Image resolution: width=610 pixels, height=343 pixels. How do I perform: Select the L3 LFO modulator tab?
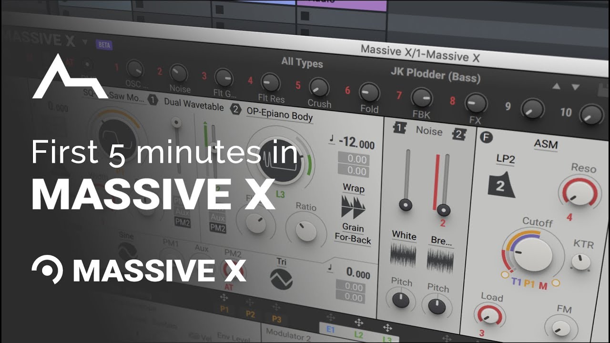387,339
